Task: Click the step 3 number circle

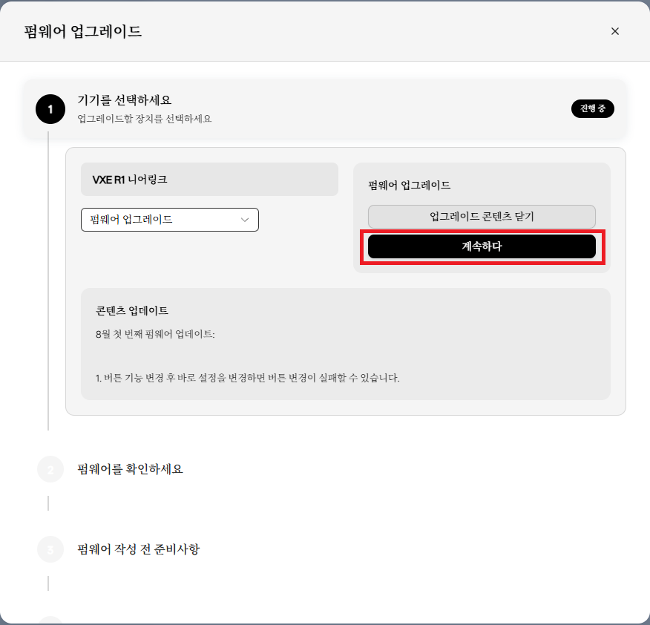Action: [x=50, y=549]
